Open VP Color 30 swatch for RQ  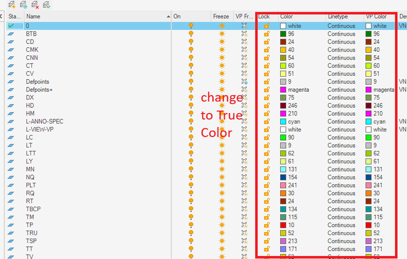[x=368, y=193]
